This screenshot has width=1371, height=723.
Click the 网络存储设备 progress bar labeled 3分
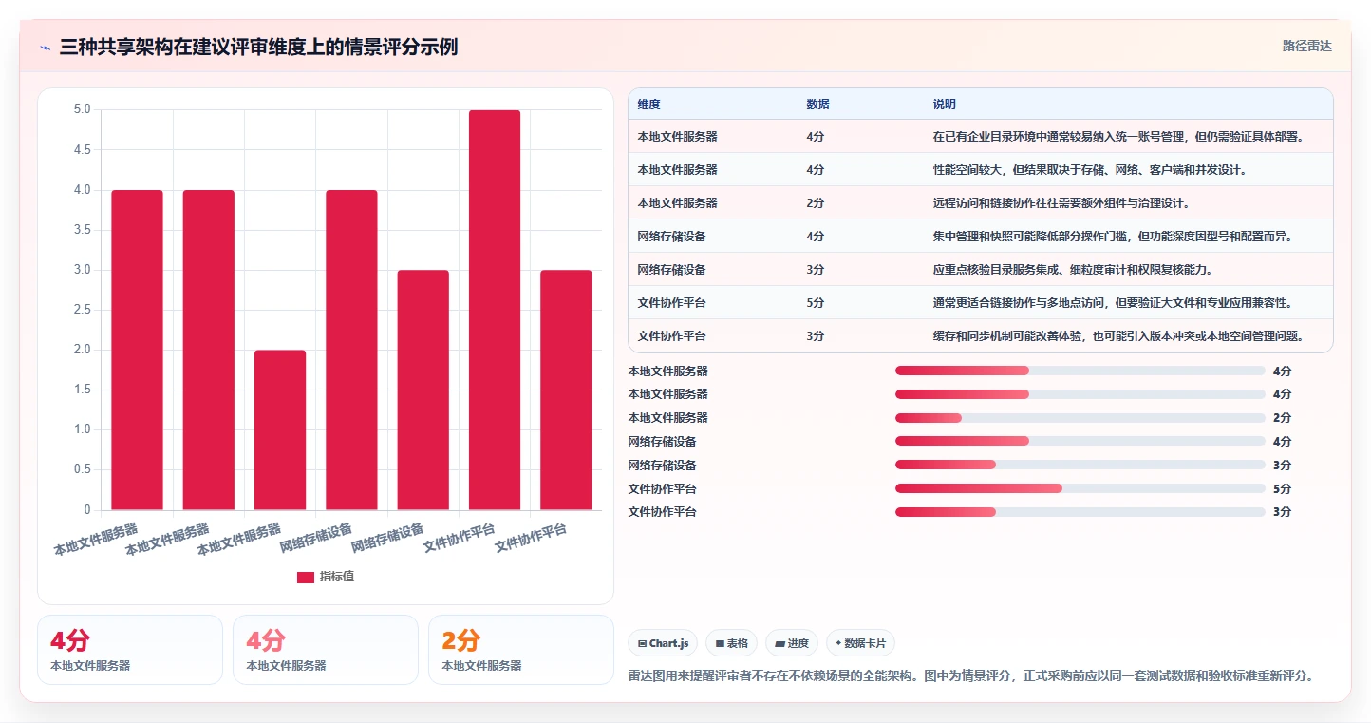1080,465
